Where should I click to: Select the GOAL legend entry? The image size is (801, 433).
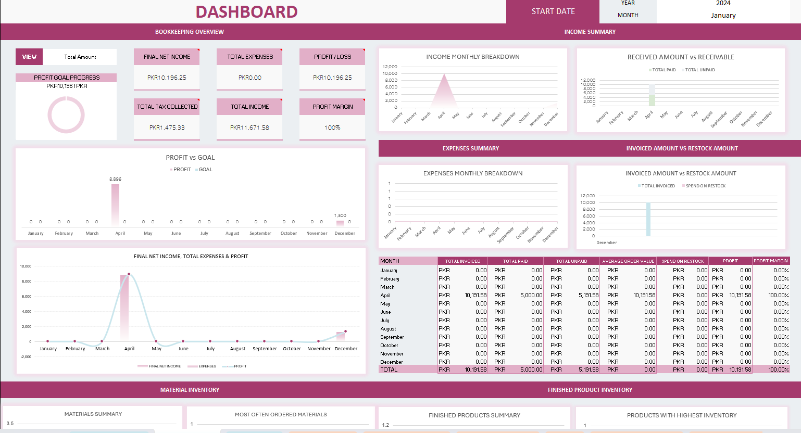coord(204,170)
